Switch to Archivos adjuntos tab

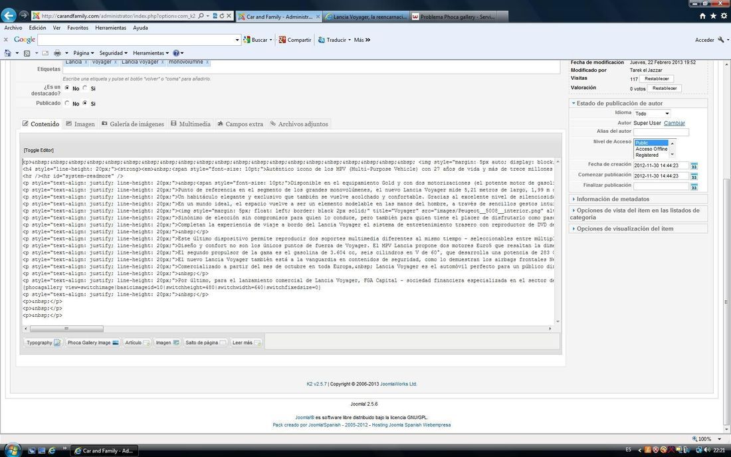(x=299, y=124)
